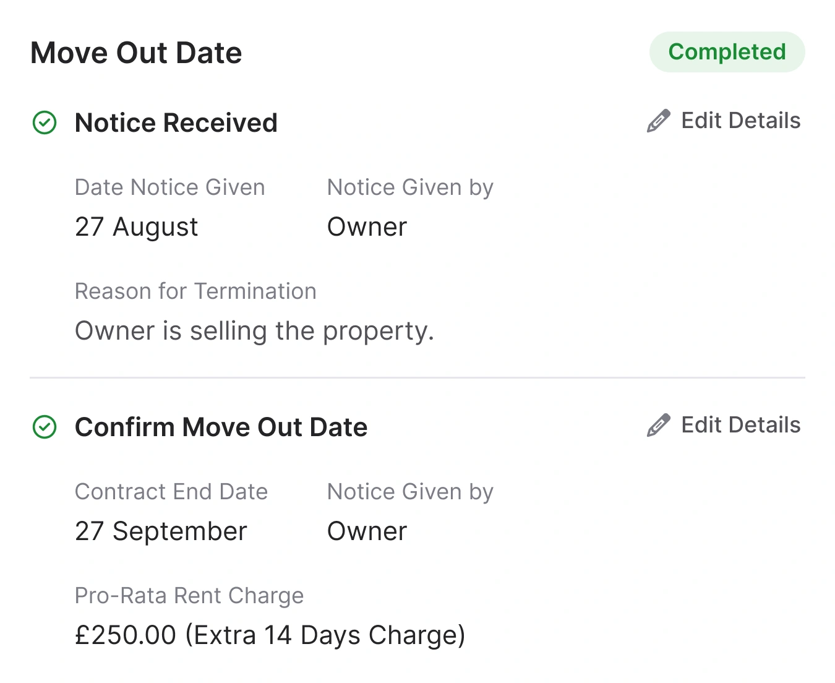Expand details under the Move Out Date header
835x683 pixels.
(136, 52)
